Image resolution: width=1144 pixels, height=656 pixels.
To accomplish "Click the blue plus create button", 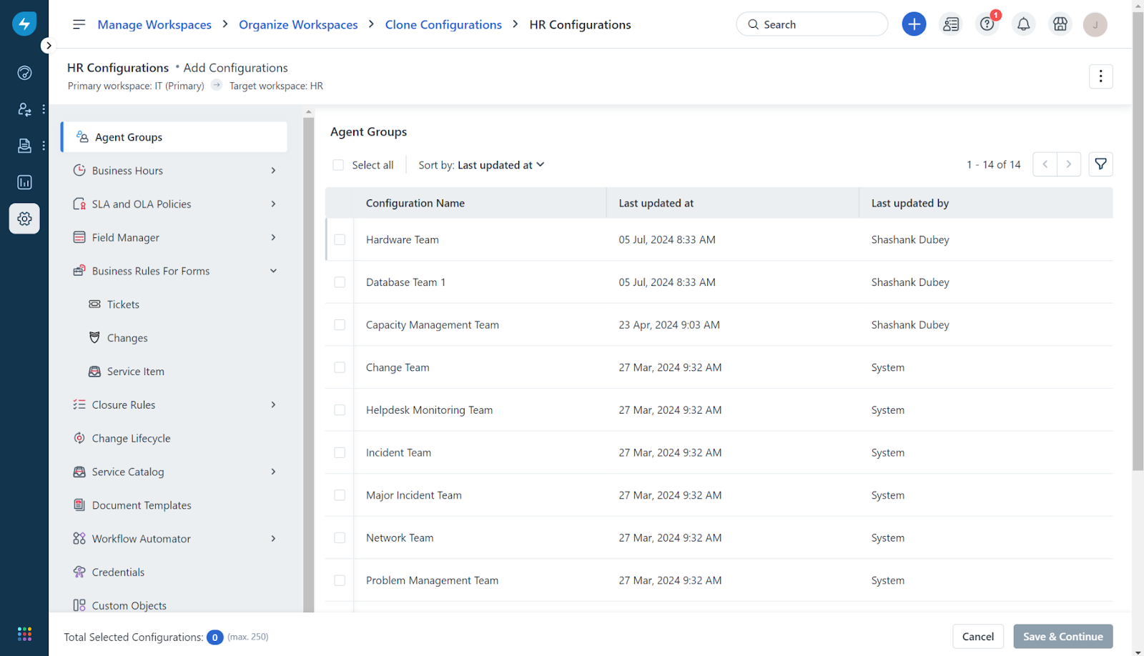I will click(914, 24).
